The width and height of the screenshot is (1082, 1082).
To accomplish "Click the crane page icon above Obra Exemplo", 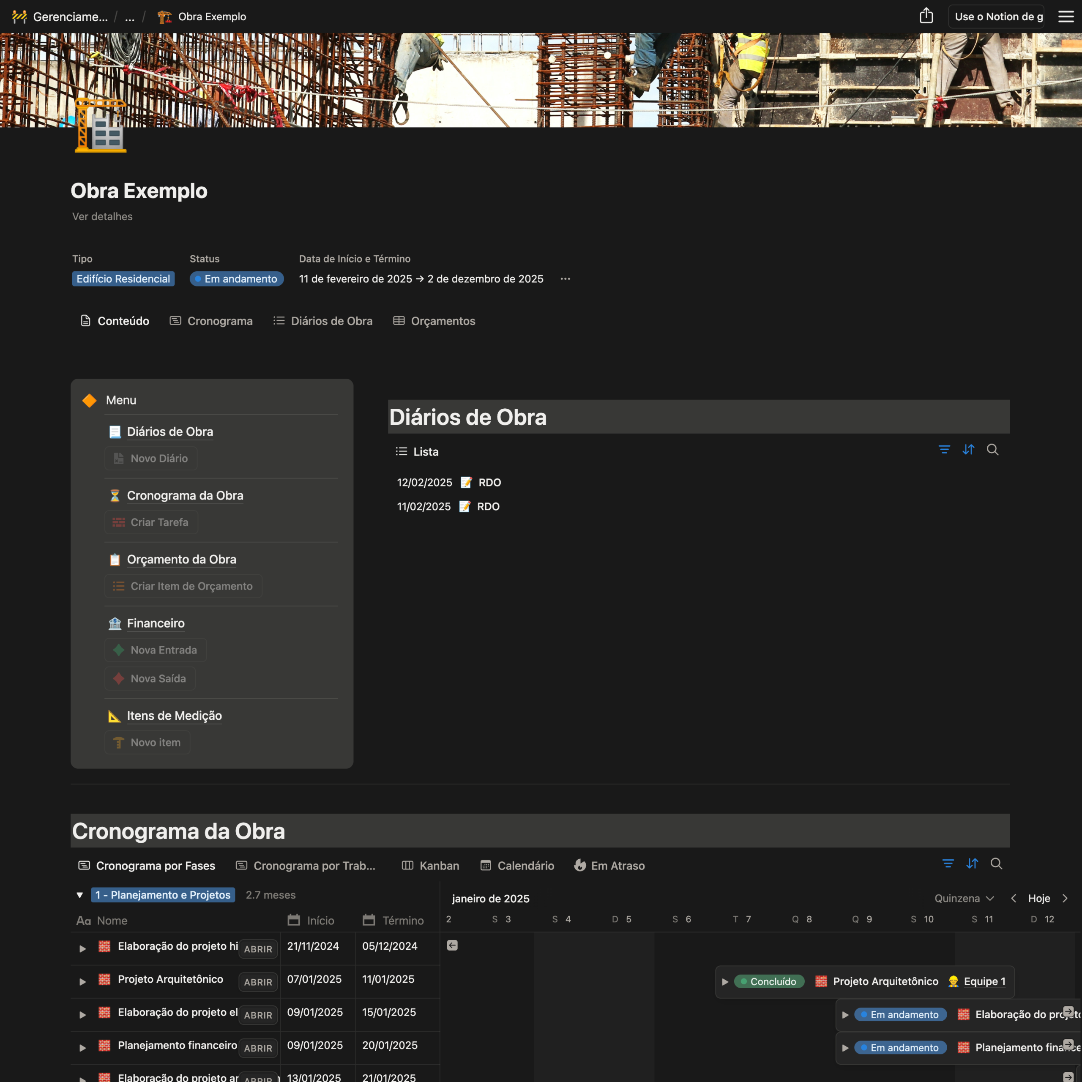I will click(x=100, y=130).
